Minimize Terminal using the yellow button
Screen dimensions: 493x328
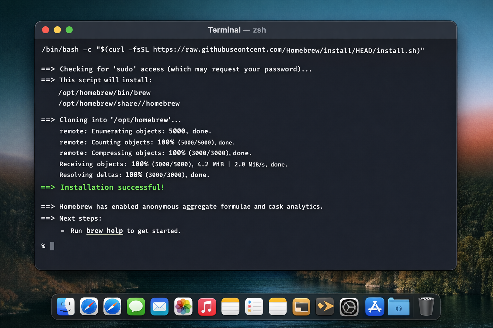tap(57, 30)
